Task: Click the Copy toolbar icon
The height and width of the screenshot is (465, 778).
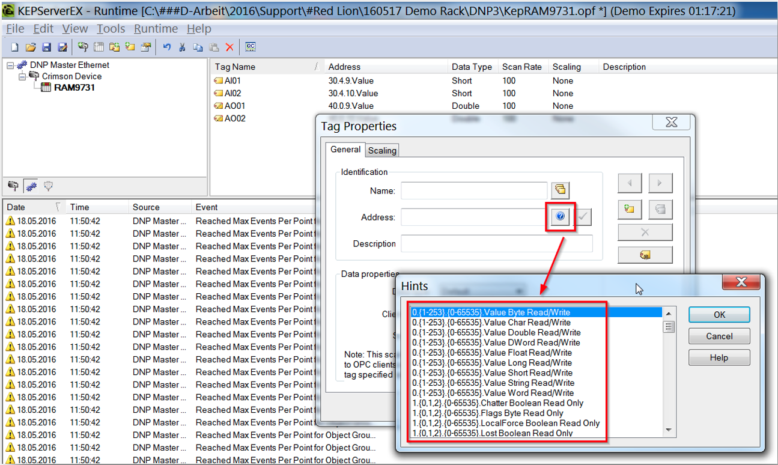Action: click(x=198, y=47)
